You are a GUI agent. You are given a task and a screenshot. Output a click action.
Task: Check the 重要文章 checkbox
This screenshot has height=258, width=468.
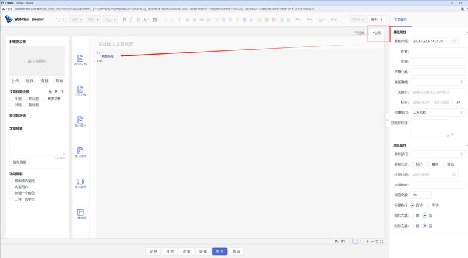tap(44, 99)
